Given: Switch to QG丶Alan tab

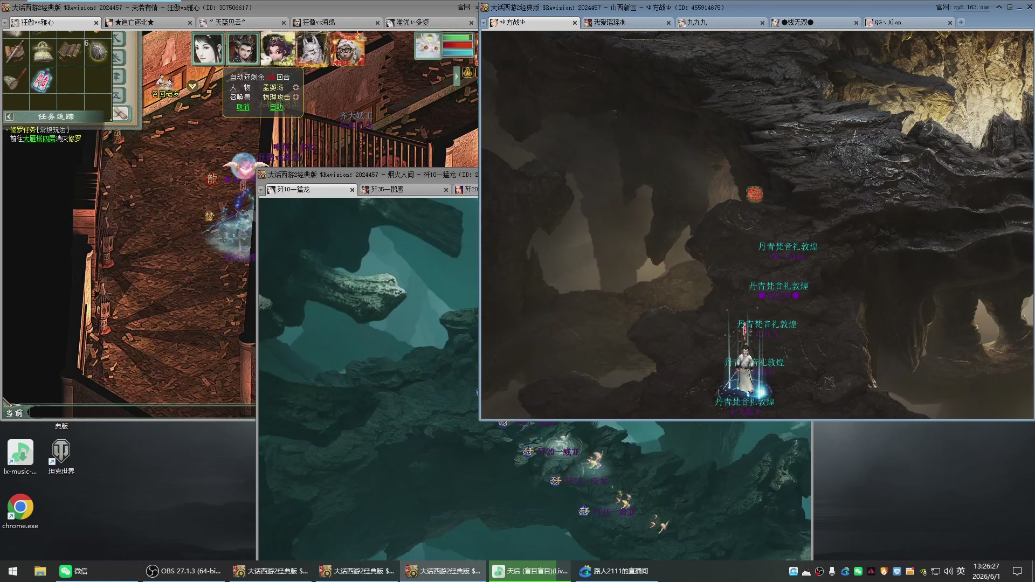Looking at the screenshot, I should 909,23.
